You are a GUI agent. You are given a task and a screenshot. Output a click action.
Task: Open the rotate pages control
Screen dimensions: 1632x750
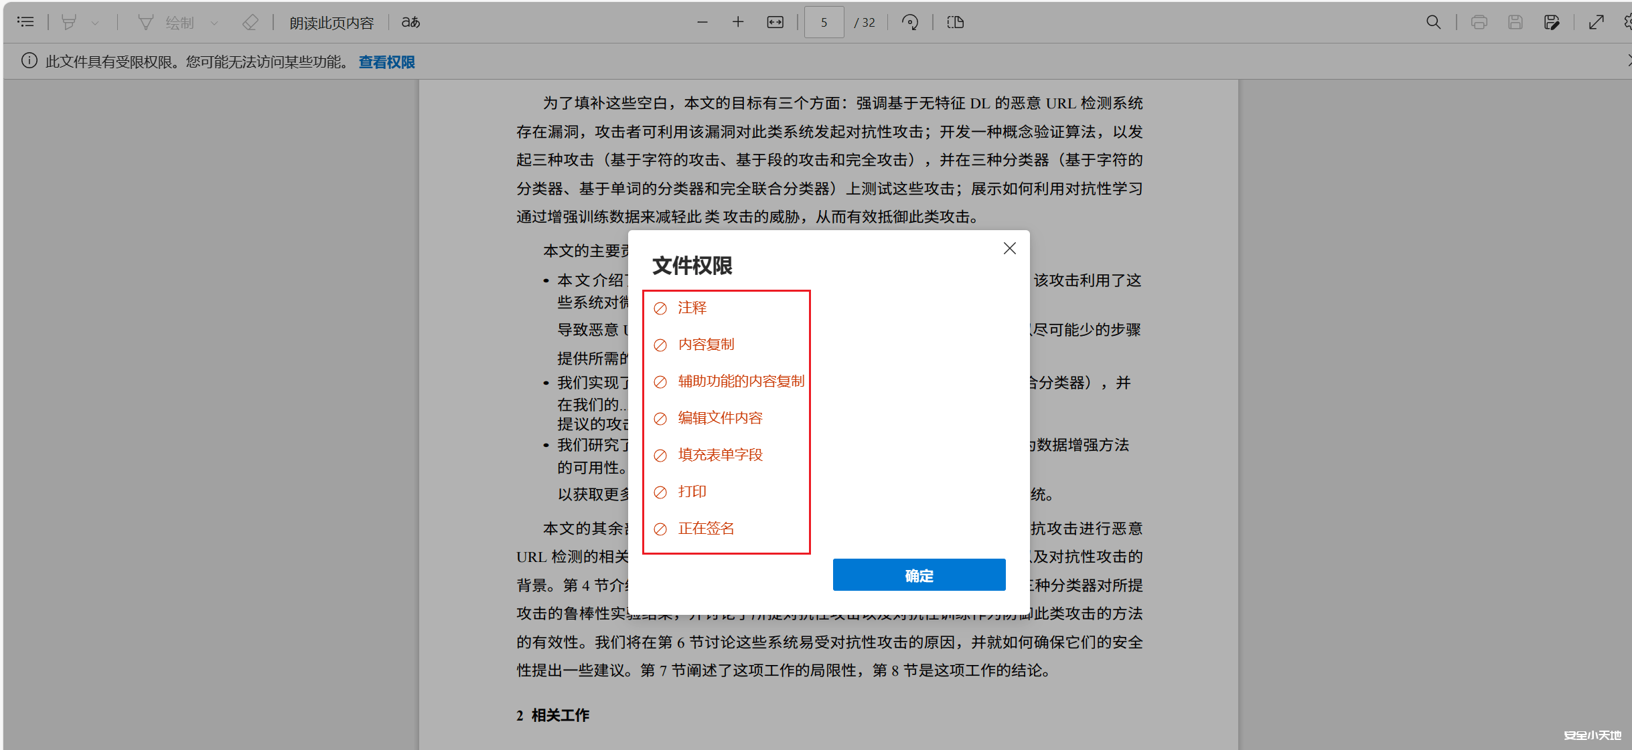pos(909,22)
